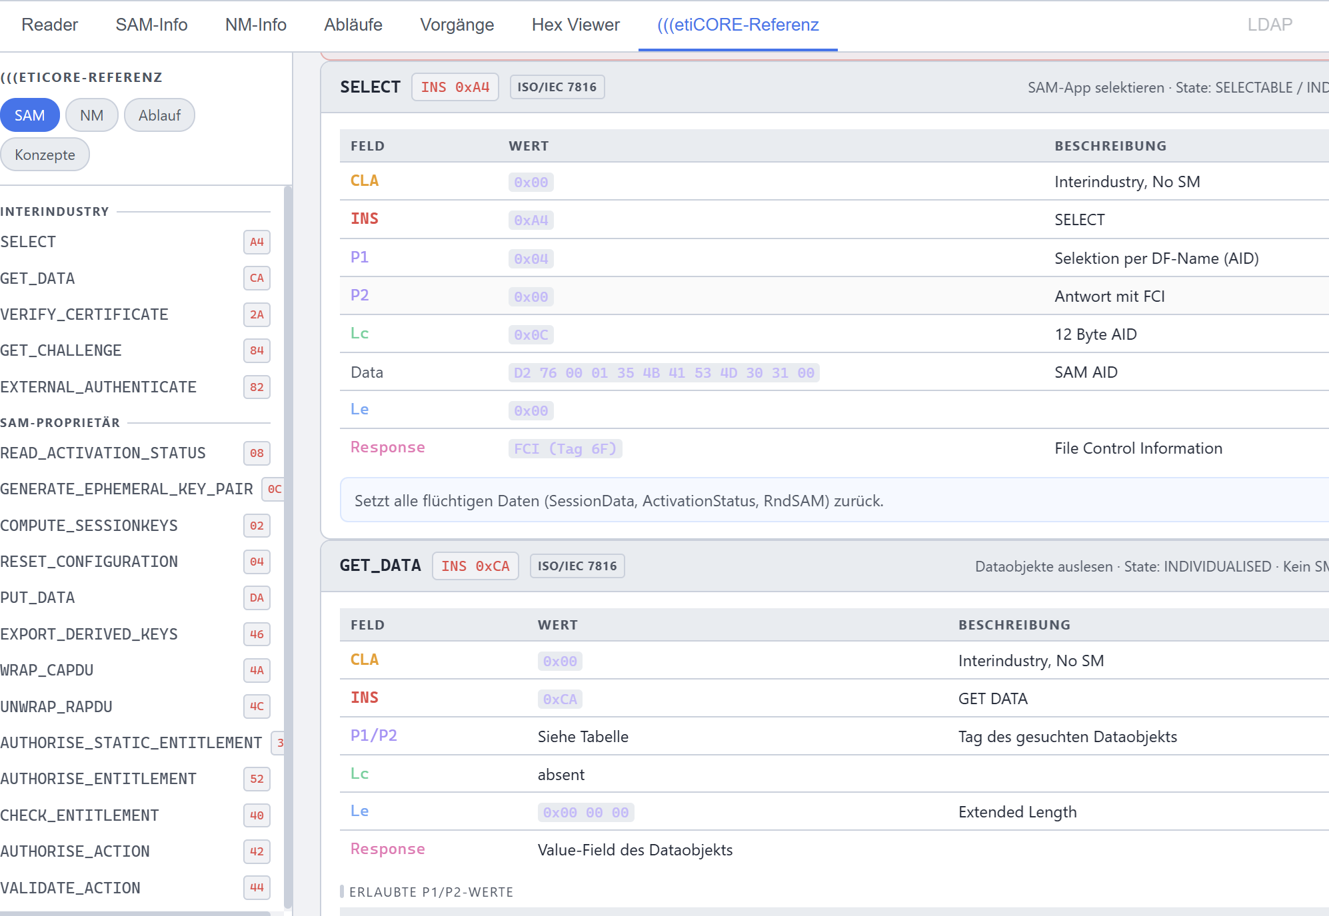This screenshot has height=916, width=1329.
Task: Switch to the SAM-Info tab
Action: pyautogui.click(x=151, y=25)
